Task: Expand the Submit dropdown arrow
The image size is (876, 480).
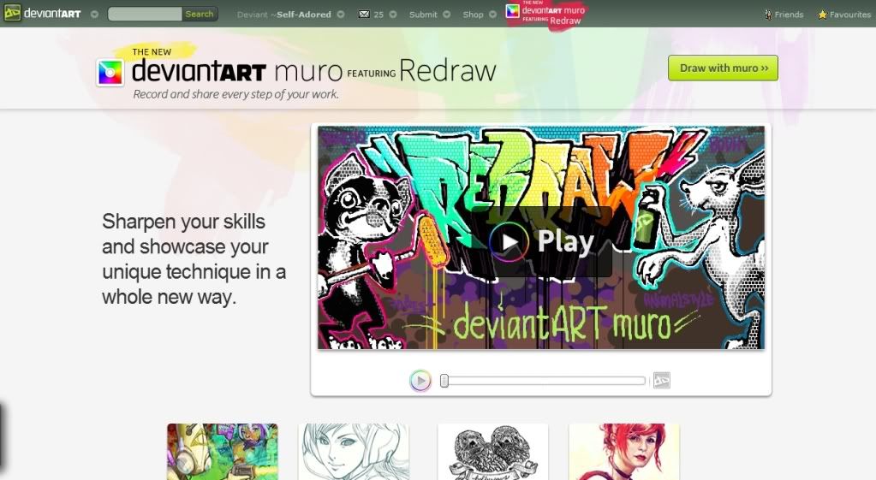Action: coord(446,15)
